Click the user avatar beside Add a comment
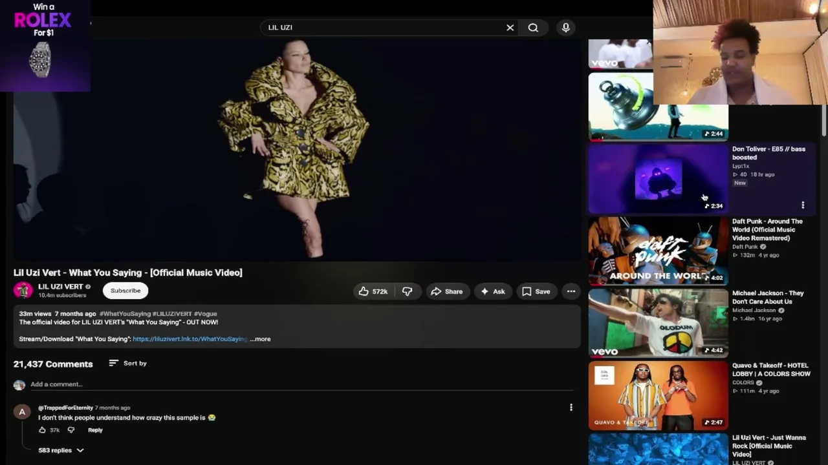This screenshot has height=465, width=828. tap(19, 385)
